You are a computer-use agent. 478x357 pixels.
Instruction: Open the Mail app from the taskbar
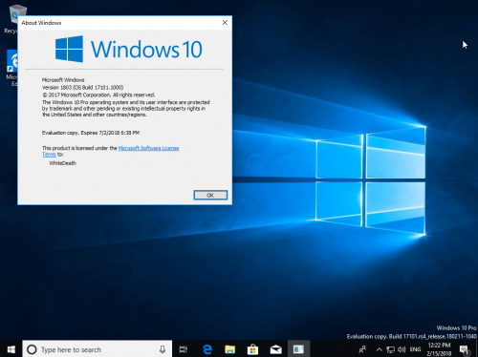tap(275, 349)
